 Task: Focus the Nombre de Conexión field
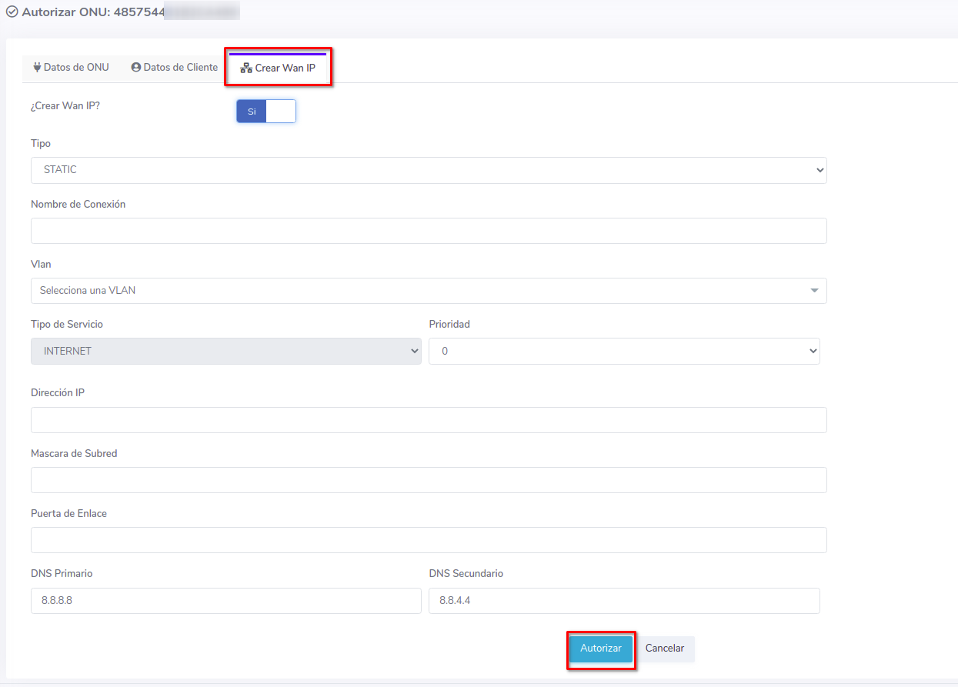pos(429,231)
